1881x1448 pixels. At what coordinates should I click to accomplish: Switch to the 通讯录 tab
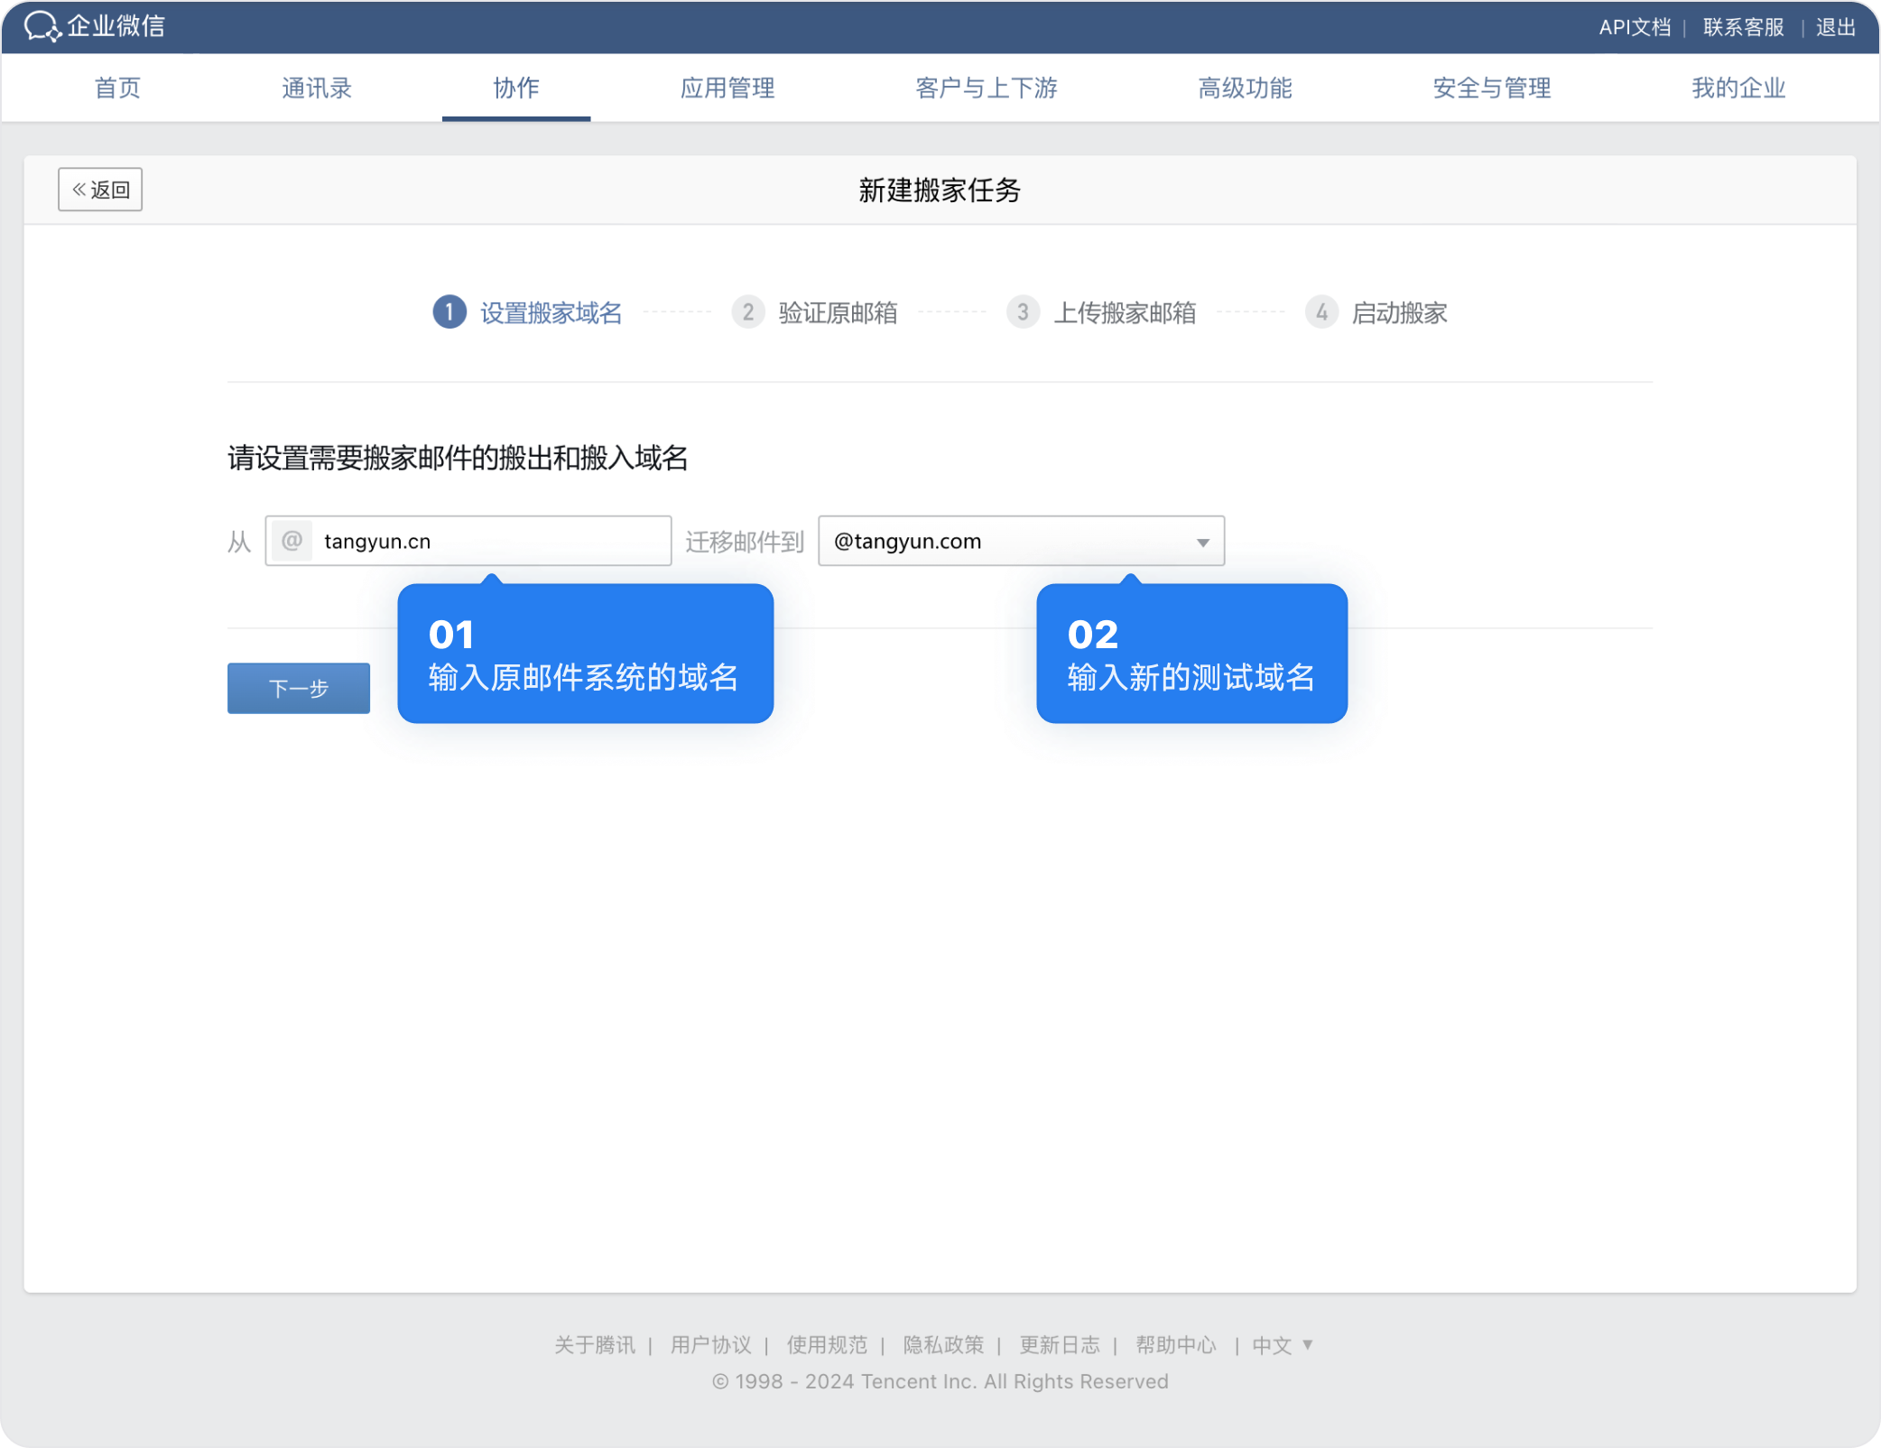tap(316, 88)
